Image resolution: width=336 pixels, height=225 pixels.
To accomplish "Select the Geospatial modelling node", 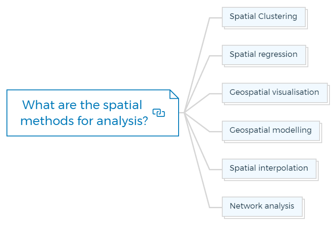I will tap(271, 131).
